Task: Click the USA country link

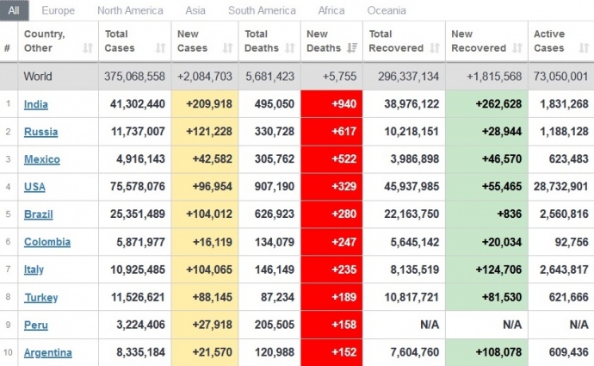Action: (34, 187)
